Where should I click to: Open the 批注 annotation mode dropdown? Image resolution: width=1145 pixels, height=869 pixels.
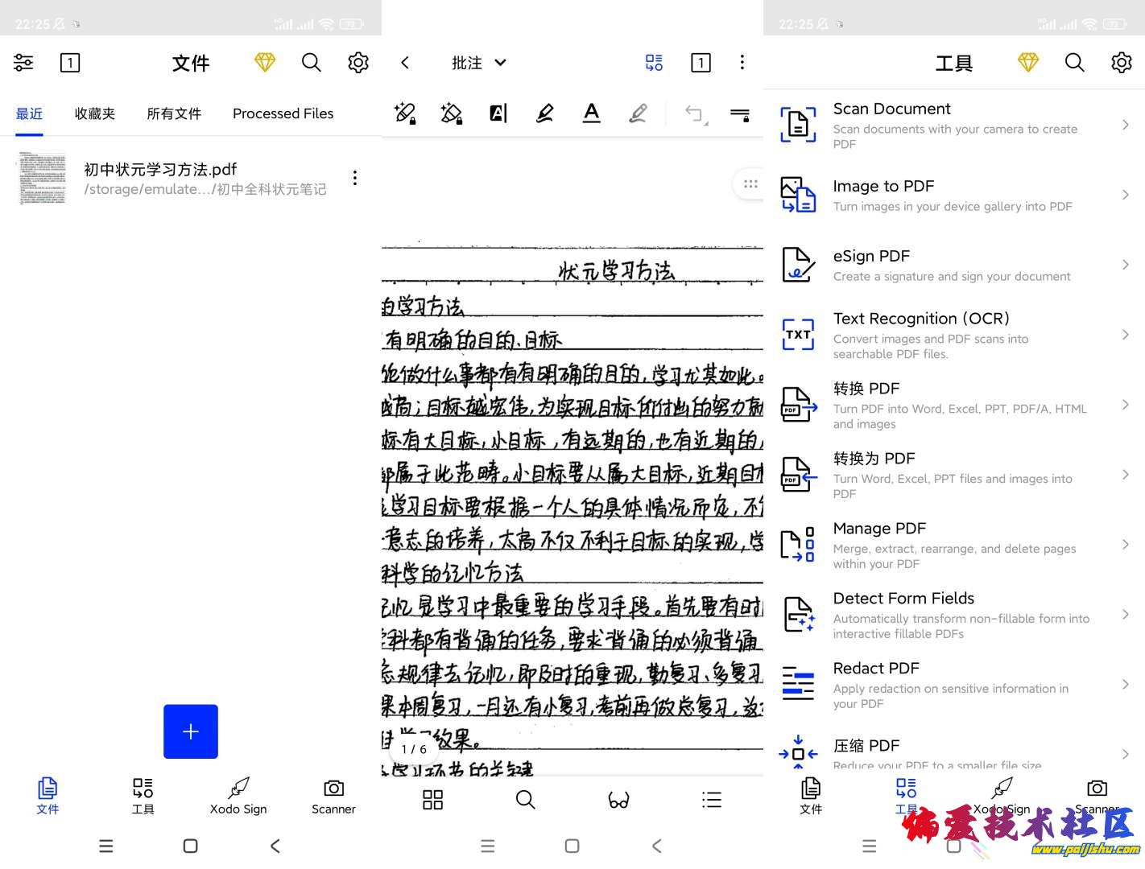(478, 63)
